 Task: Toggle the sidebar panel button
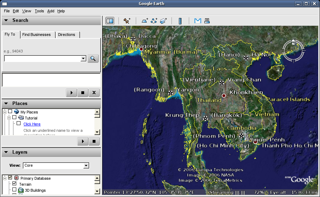pyautogui.click(x=110, y=21)
